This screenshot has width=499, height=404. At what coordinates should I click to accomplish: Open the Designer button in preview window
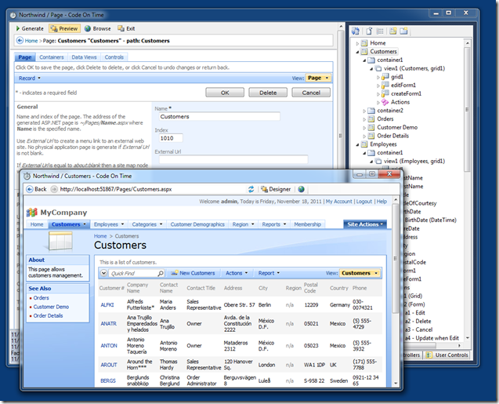276,189
